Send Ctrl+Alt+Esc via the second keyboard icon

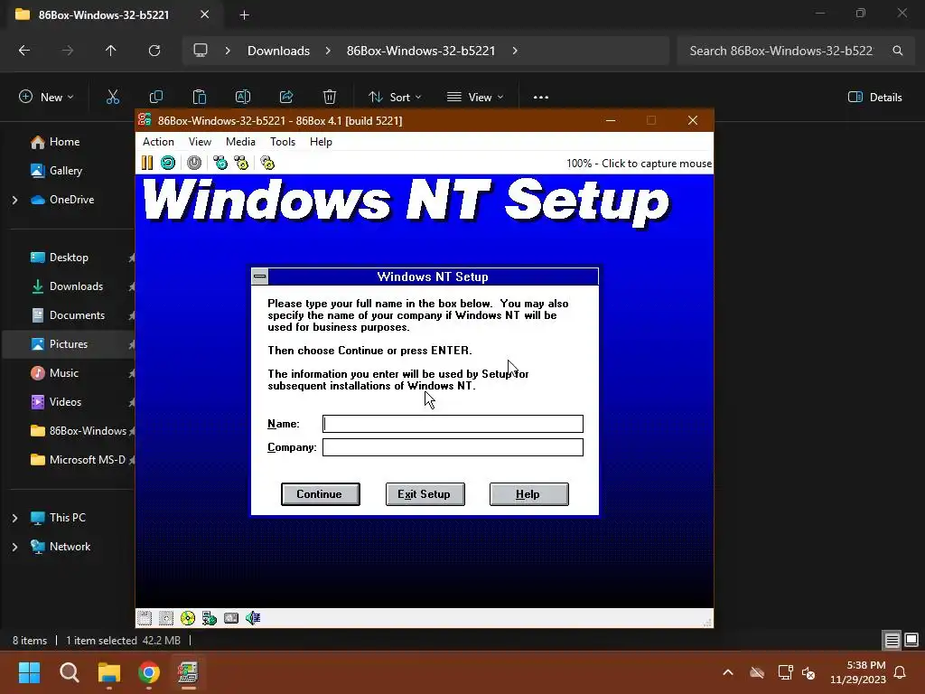[242, 163]
